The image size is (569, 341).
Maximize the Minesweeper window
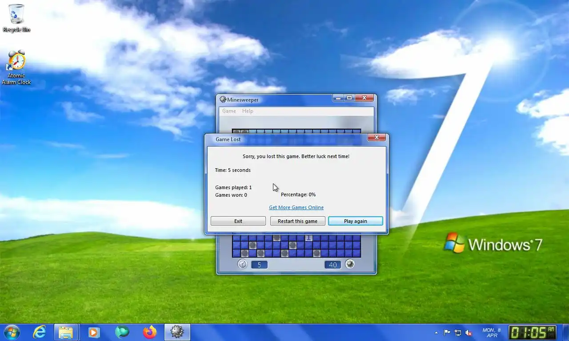pyautogui.click(x=349, y=98)
